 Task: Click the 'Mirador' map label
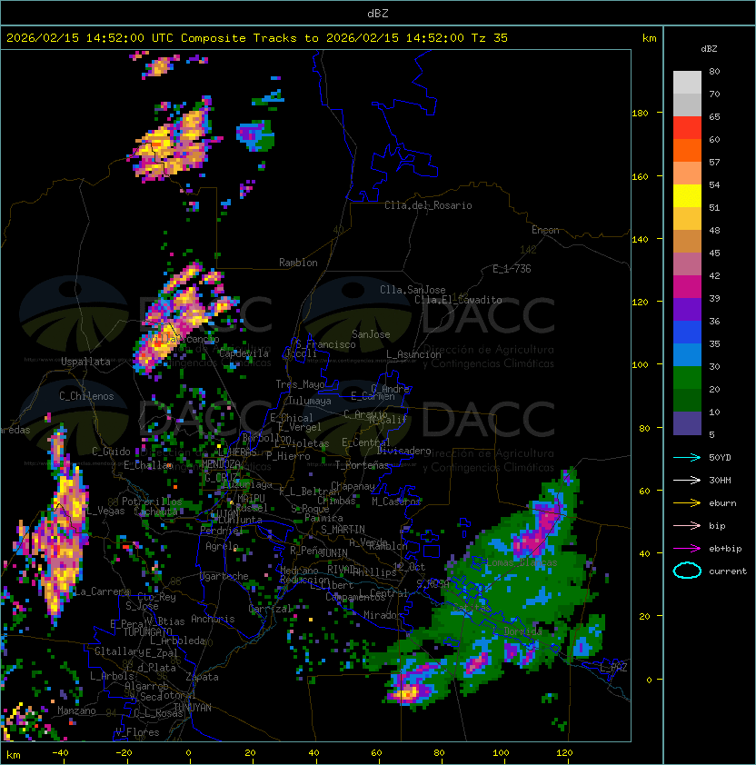coord(383,615)
